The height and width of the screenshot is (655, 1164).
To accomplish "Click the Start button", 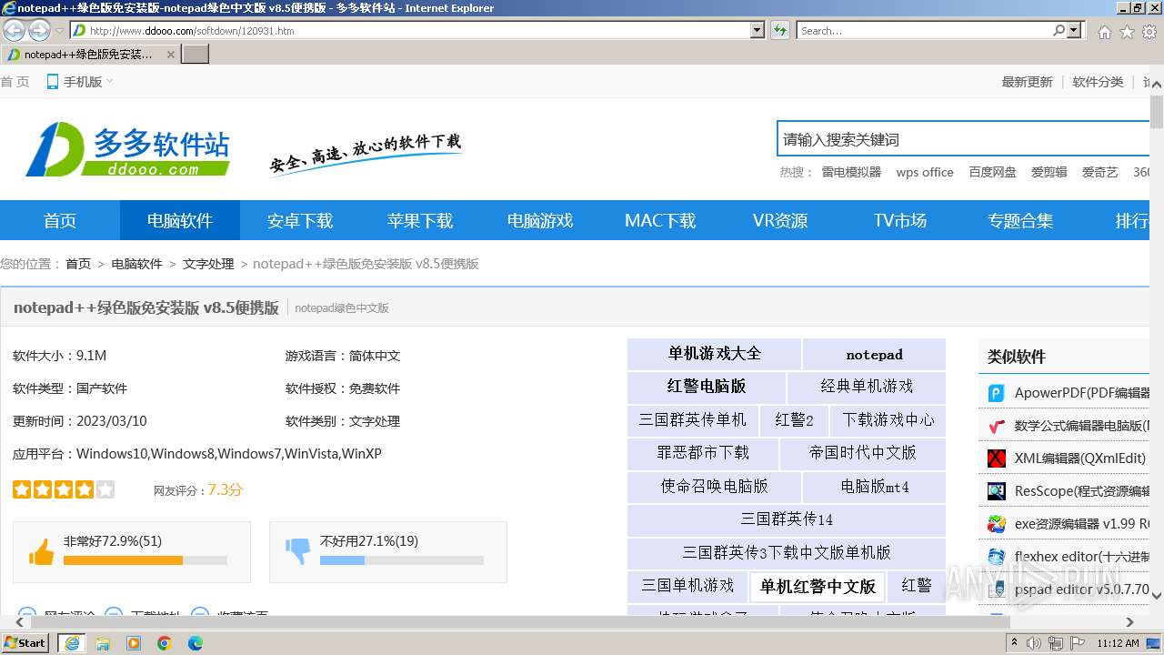I will coord(25,643).
